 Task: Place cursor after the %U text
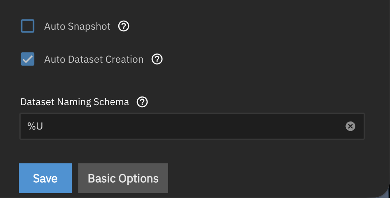pyautogui.click(x=44, y=126)
